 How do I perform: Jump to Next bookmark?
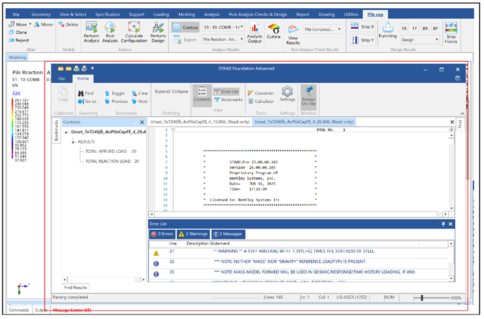point(140,101)
